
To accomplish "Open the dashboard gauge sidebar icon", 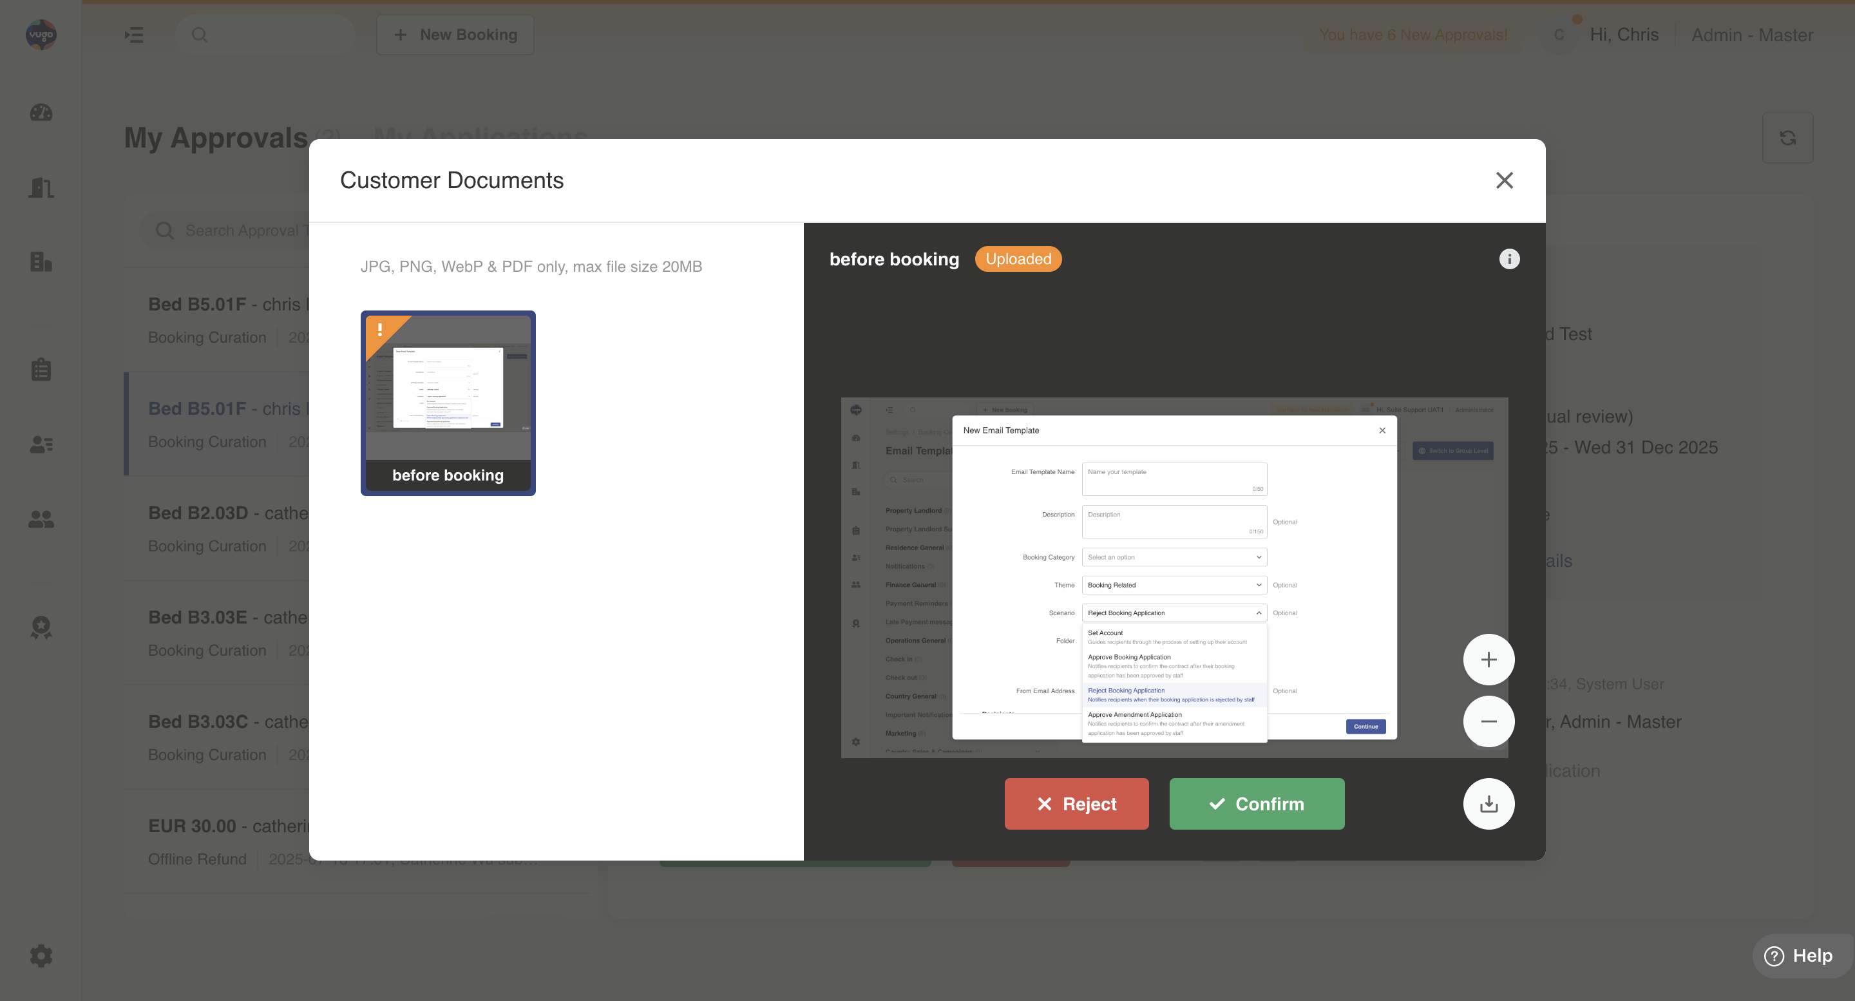I will tap(41, 113).
